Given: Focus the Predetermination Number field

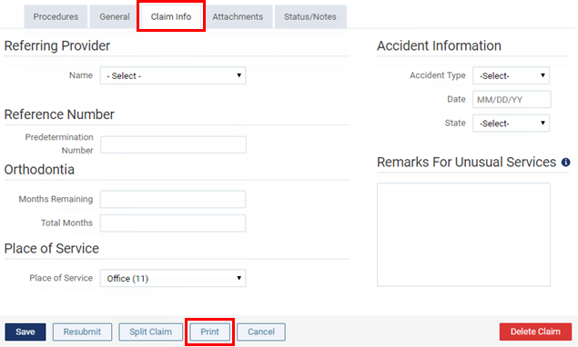Looking at the screenshot, I should pos(173,144).
